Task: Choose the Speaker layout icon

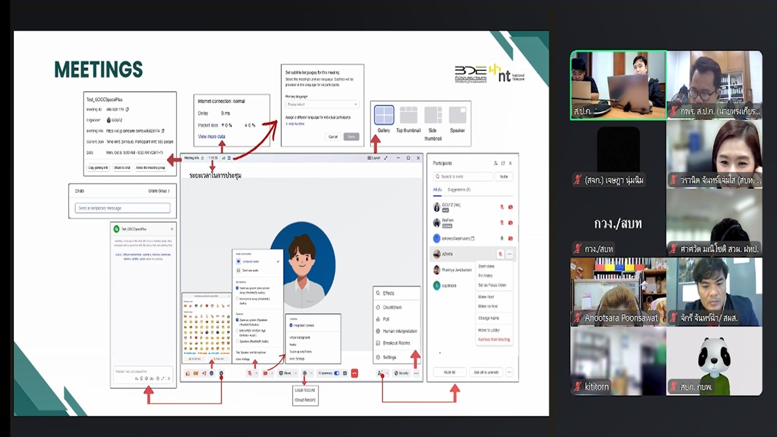Action: click(457, 115)
